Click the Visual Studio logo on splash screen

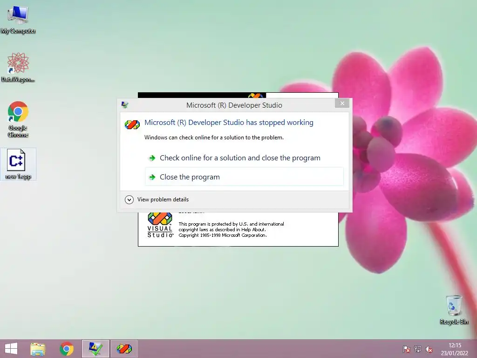[160, 225]
